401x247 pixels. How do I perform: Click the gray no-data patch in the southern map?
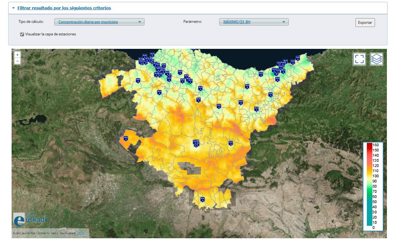point(189,168)
